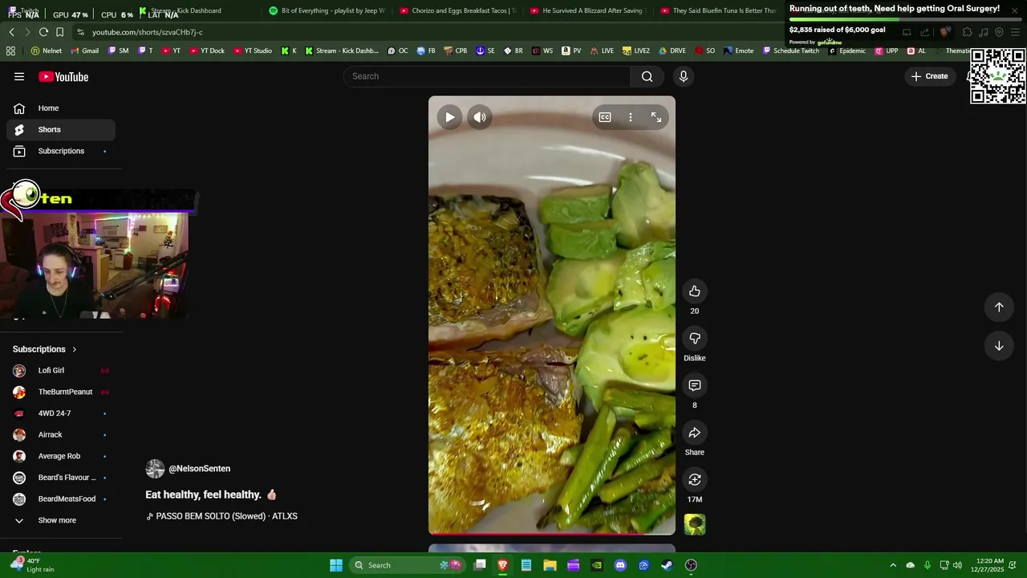This screenshot has width=1027, height=578.
Task: Switch to He Survived A Blizzard tab
Action: click(x=588, y=10)
